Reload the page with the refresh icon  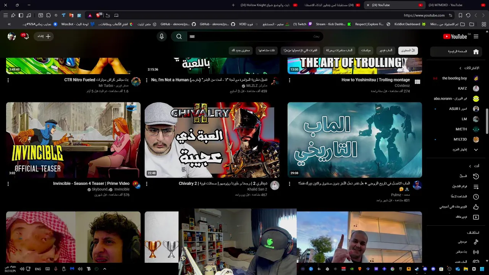468,15
